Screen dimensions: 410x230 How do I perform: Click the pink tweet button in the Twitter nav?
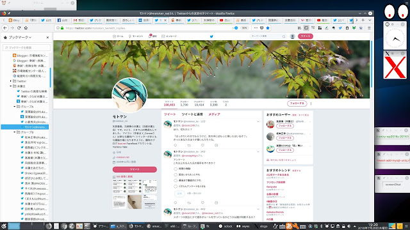pos(305,36)
